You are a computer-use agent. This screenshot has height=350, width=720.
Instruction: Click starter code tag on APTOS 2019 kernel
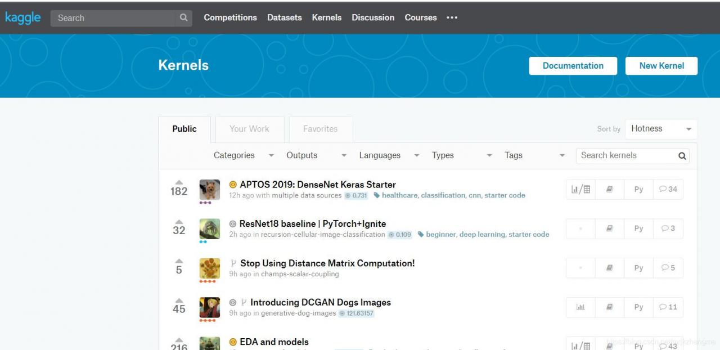coord(505,195)
